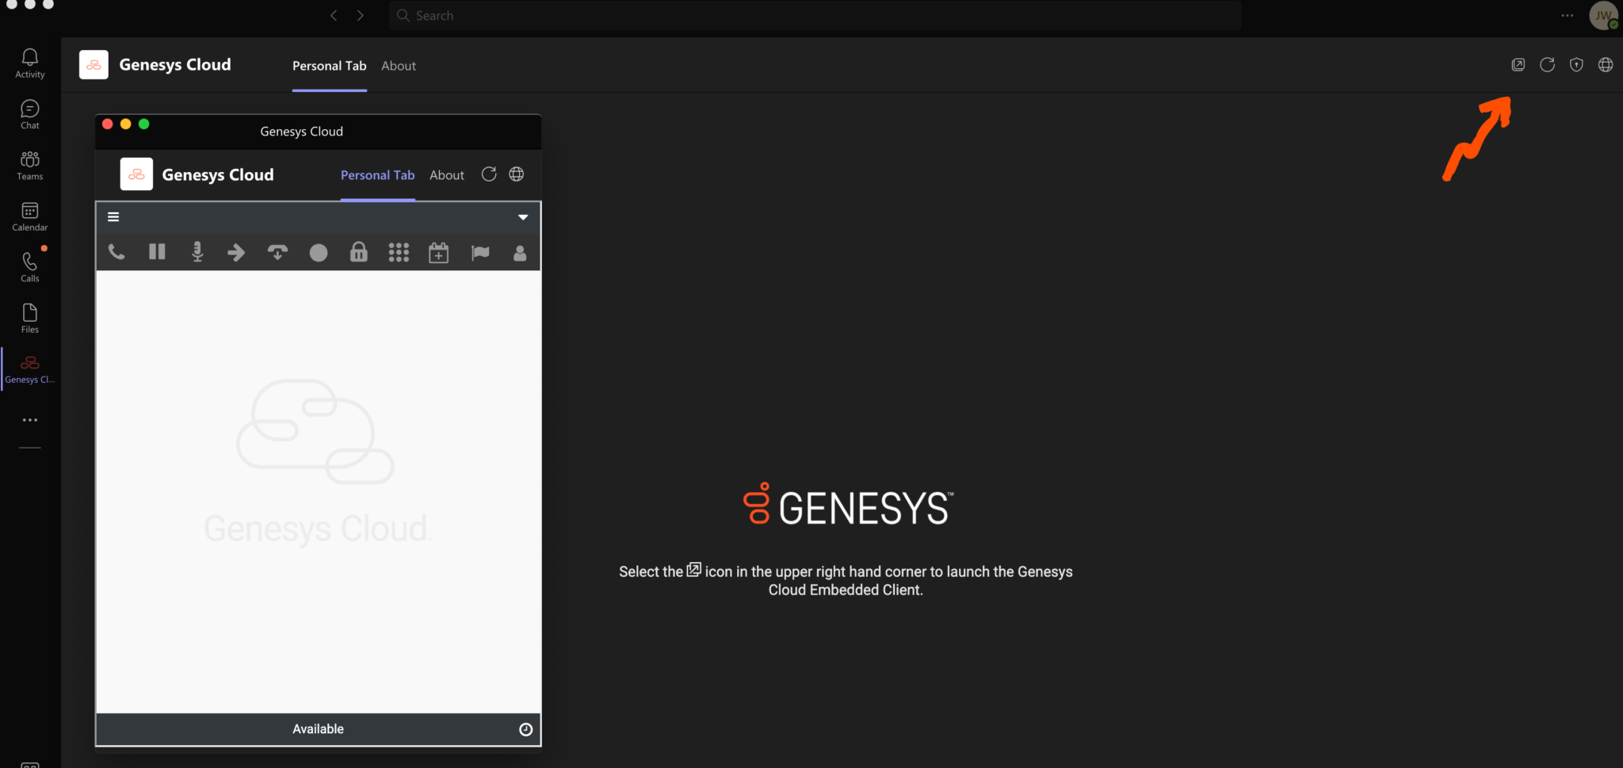Select the secure pause lock icon
The image size is (1623, 768).
click(x=358, y=252)
